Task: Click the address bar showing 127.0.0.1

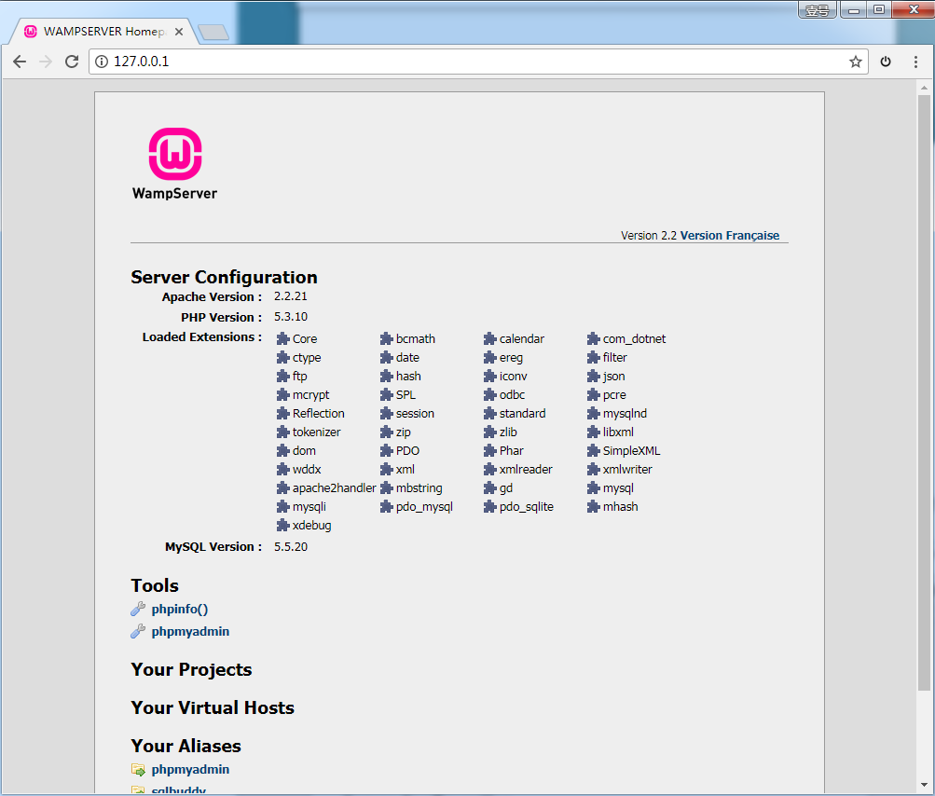Action: click(466, 62)
